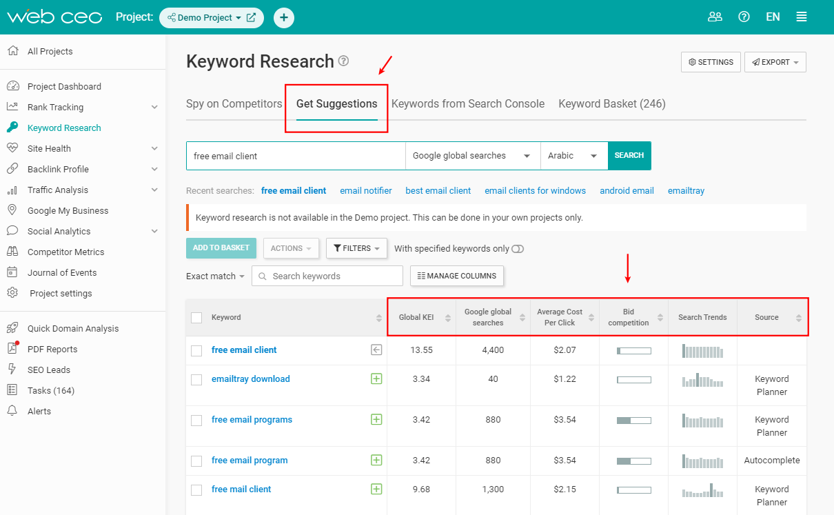Click the Settings button
This screenshot has width=834, height=515.
[711, 62]
